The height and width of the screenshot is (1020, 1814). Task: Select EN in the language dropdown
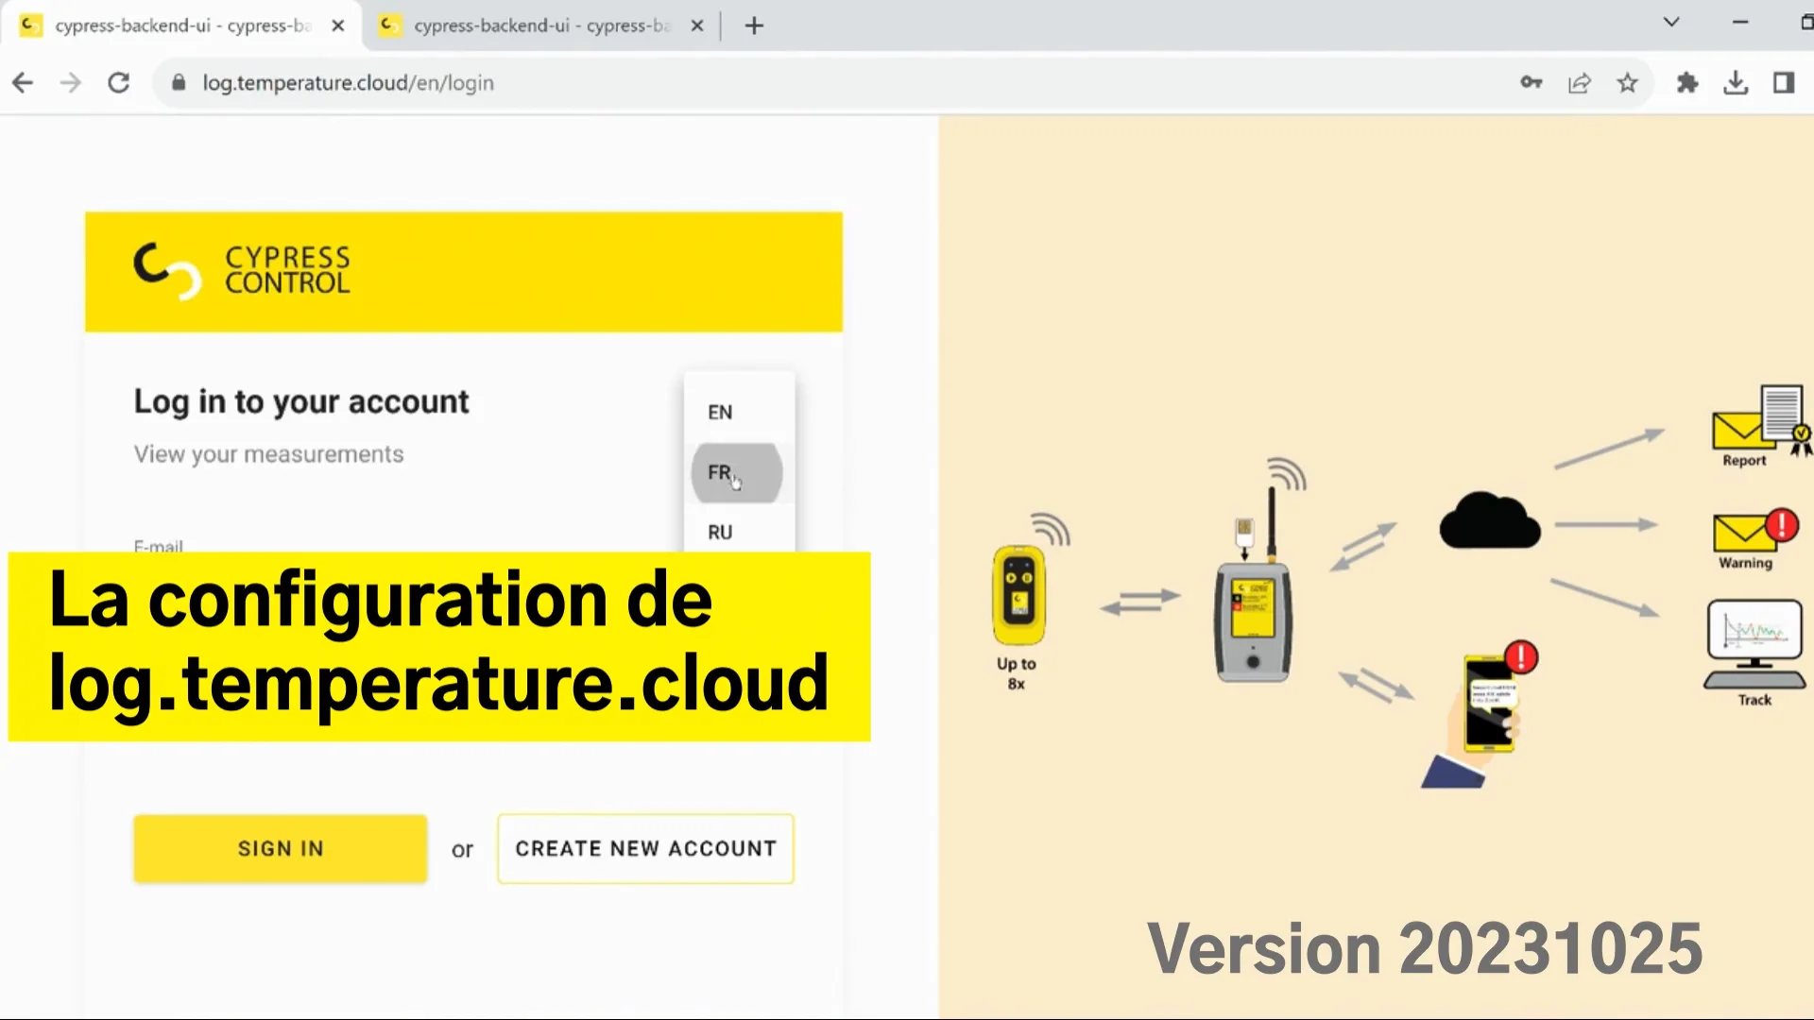point(720,412)
